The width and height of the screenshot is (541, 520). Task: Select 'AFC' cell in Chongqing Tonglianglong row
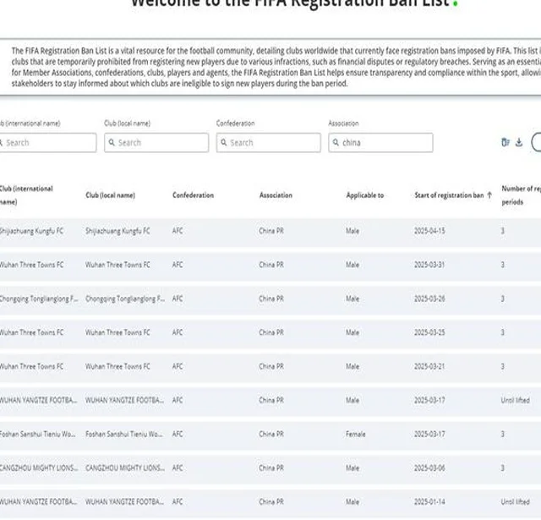[x=178, y=298]
